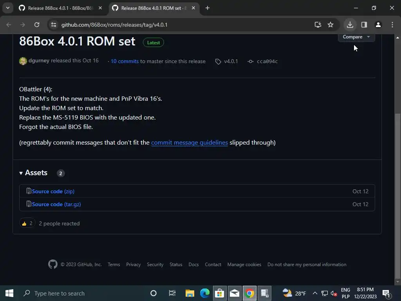Close the first Release 86Box 4.0.1 tab
The height and width of the screenshot is (301, 401).
point(100,8)
